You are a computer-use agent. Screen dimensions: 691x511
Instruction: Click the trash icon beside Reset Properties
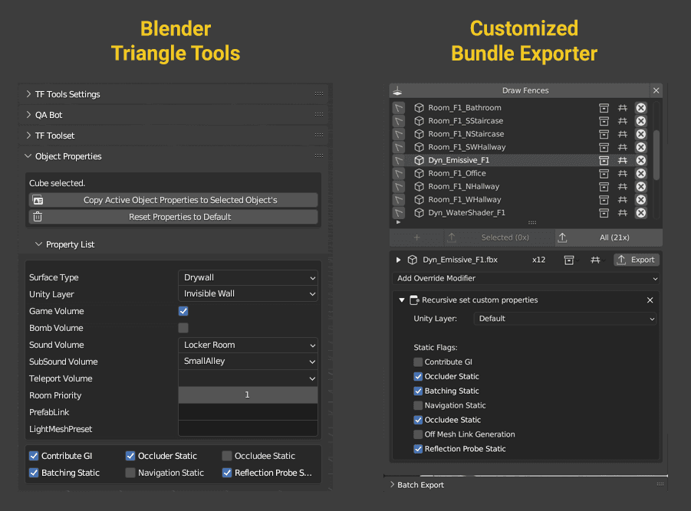[38, 217]
